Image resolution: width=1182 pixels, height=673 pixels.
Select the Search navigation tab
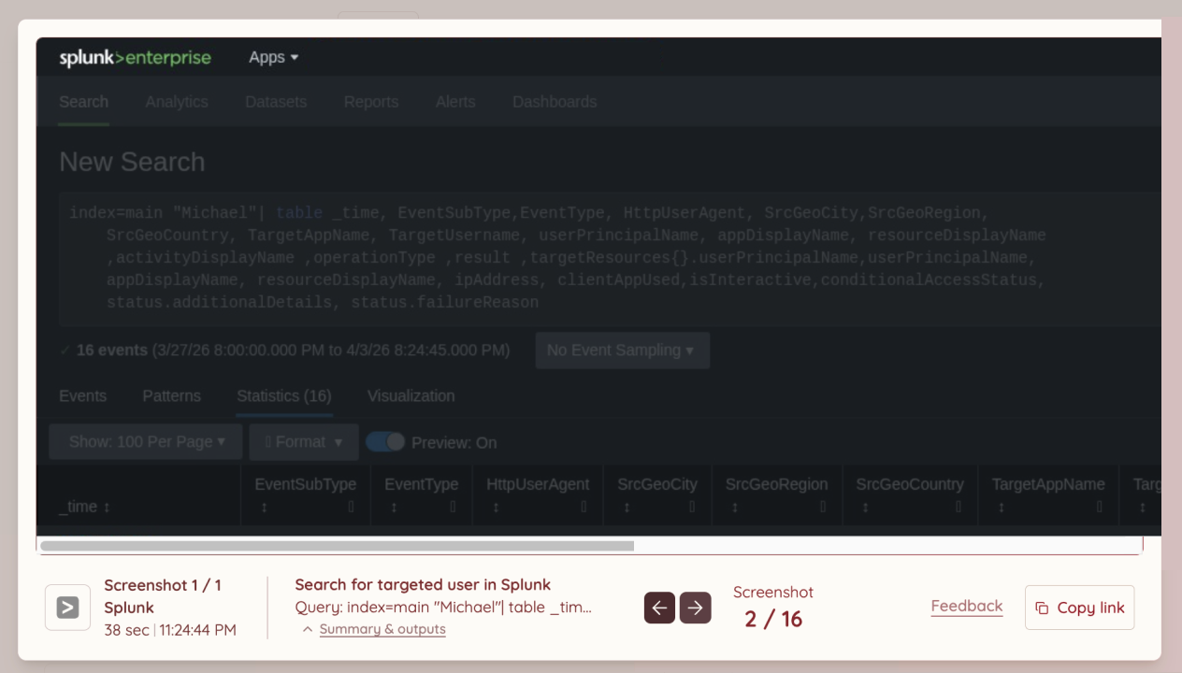pos(84,102)
